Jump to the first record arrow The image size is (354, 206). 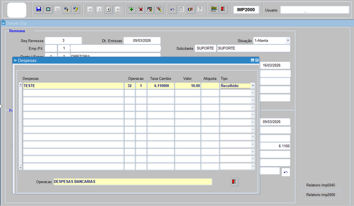(90, 10)
